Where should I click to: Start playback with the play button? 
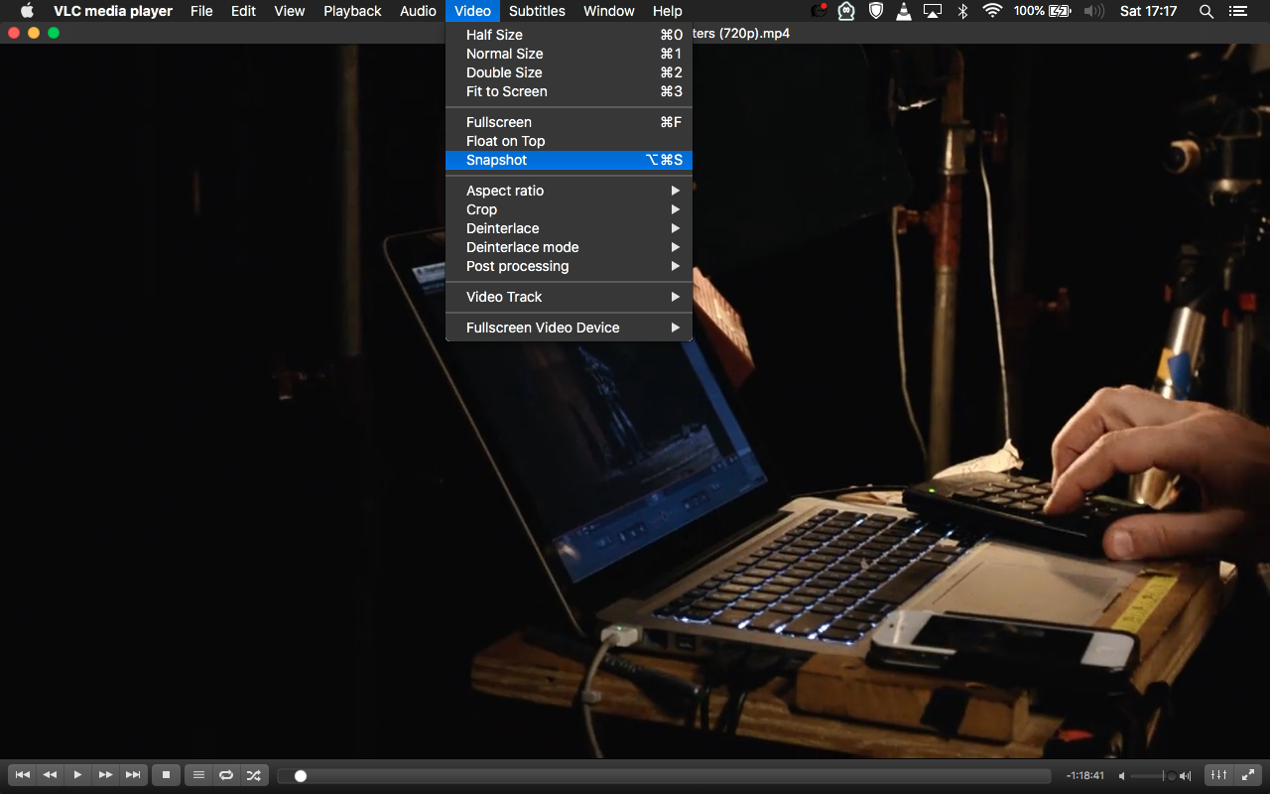(77, 775)
